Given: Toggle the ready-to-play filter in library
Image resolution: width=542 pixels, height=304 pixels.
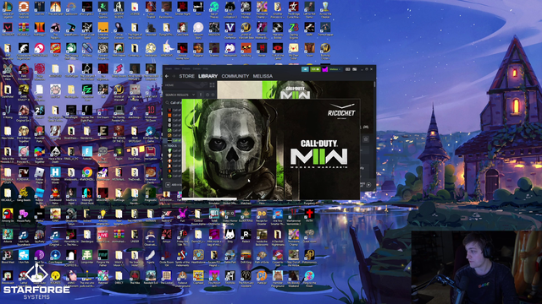Looking at the screenshot, I should 213,95.
